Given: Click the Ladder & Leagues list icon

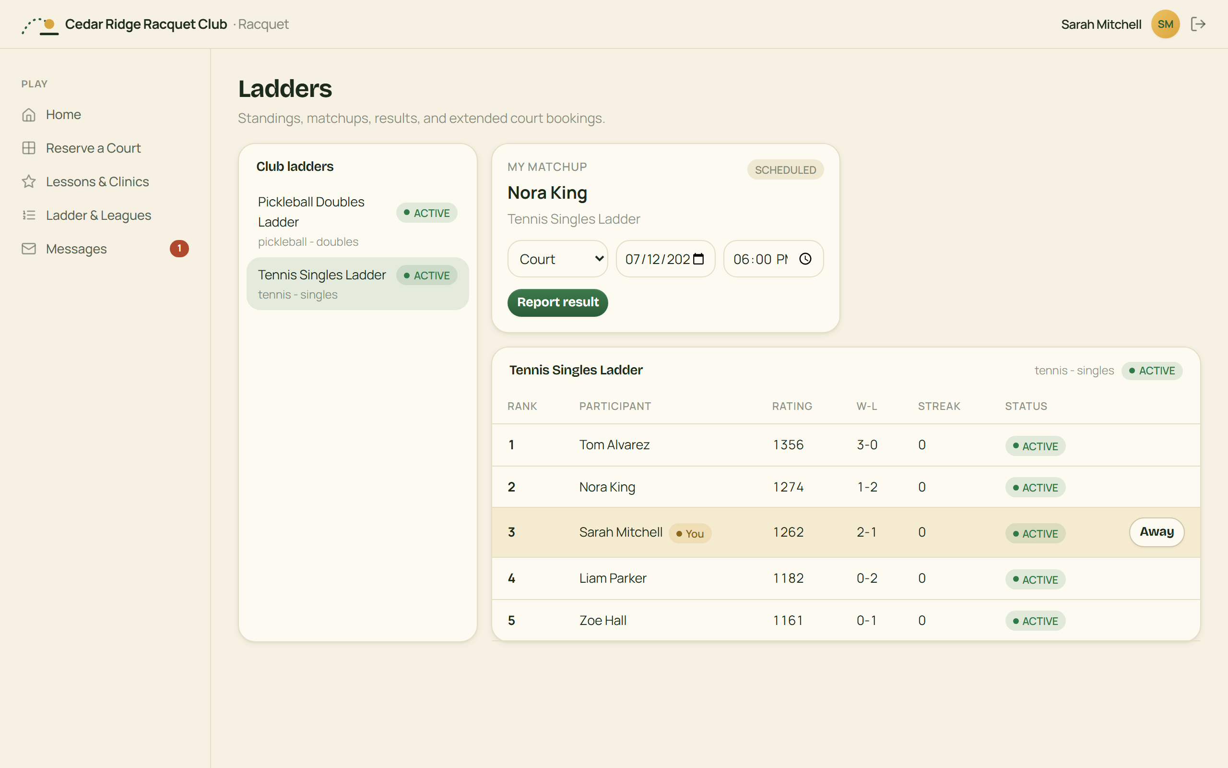Looking at the screenshot, I should [29, 215].
